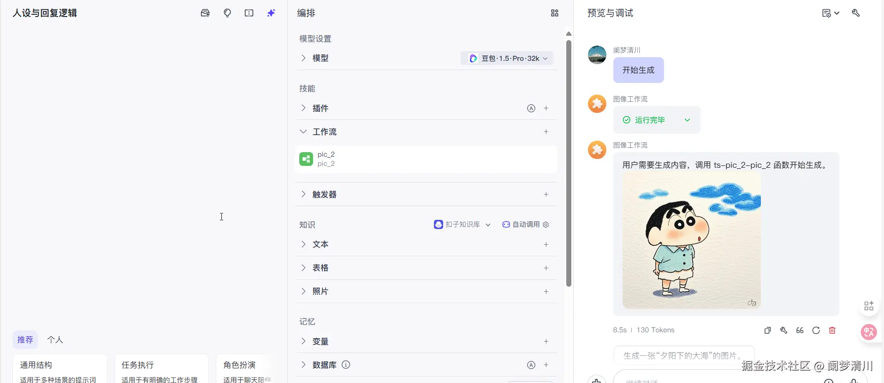Regenerate the reply with the refresh icon
The height and width of the screenshot is (383, 884).
816,330
